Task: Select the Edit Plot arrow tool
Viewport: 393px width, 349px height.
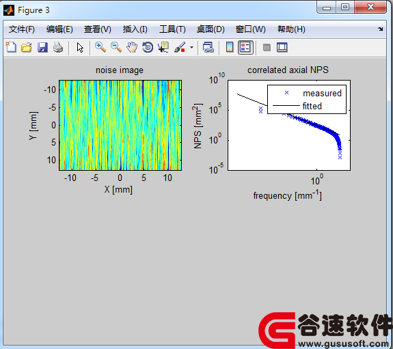Action: (x=80, y=47)
